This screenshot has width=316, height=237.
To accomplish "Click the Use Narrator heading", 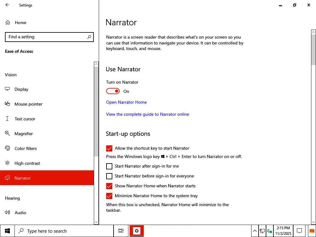I will pyautogui.click(x=123, y=69).
